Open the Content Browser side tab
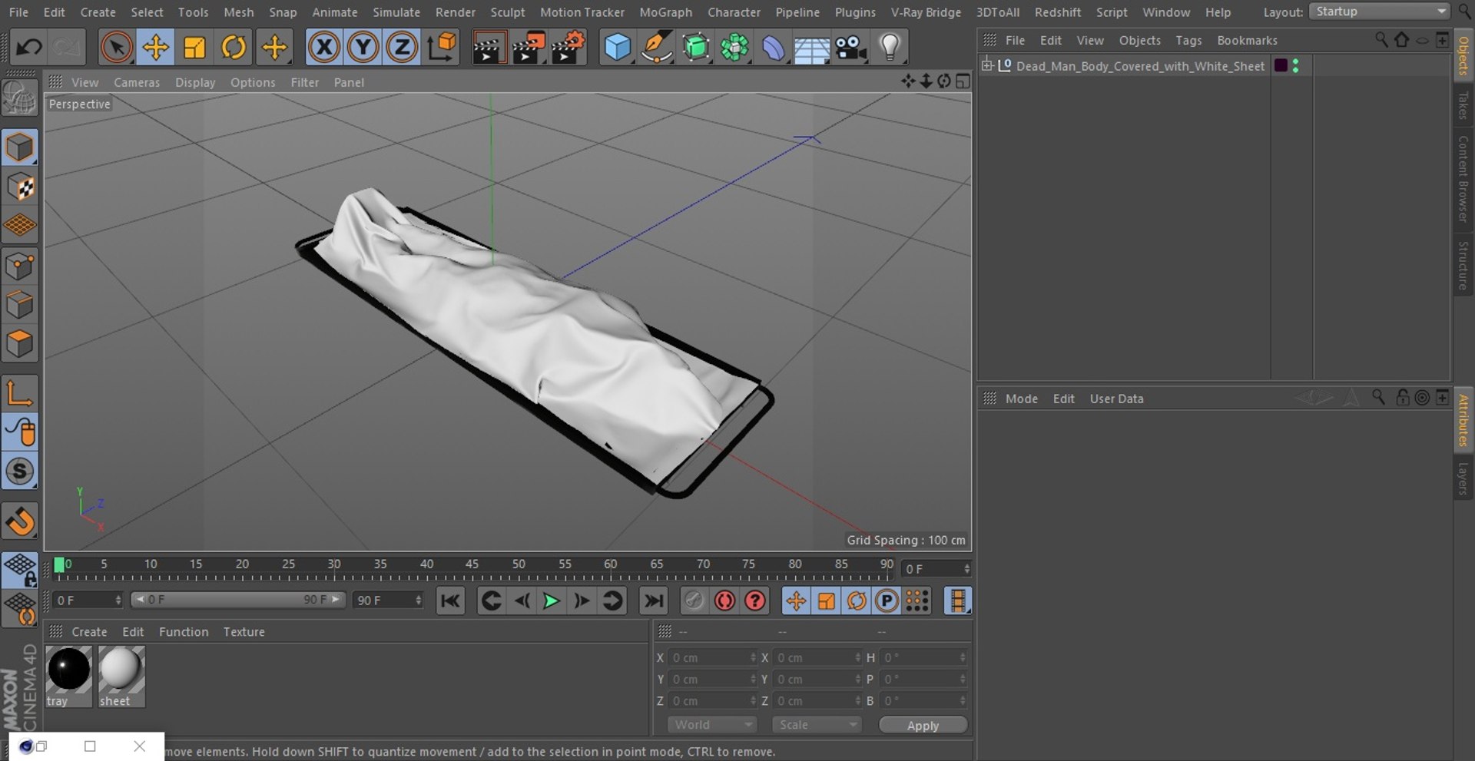1475x761 pixels. (1463, 178)
